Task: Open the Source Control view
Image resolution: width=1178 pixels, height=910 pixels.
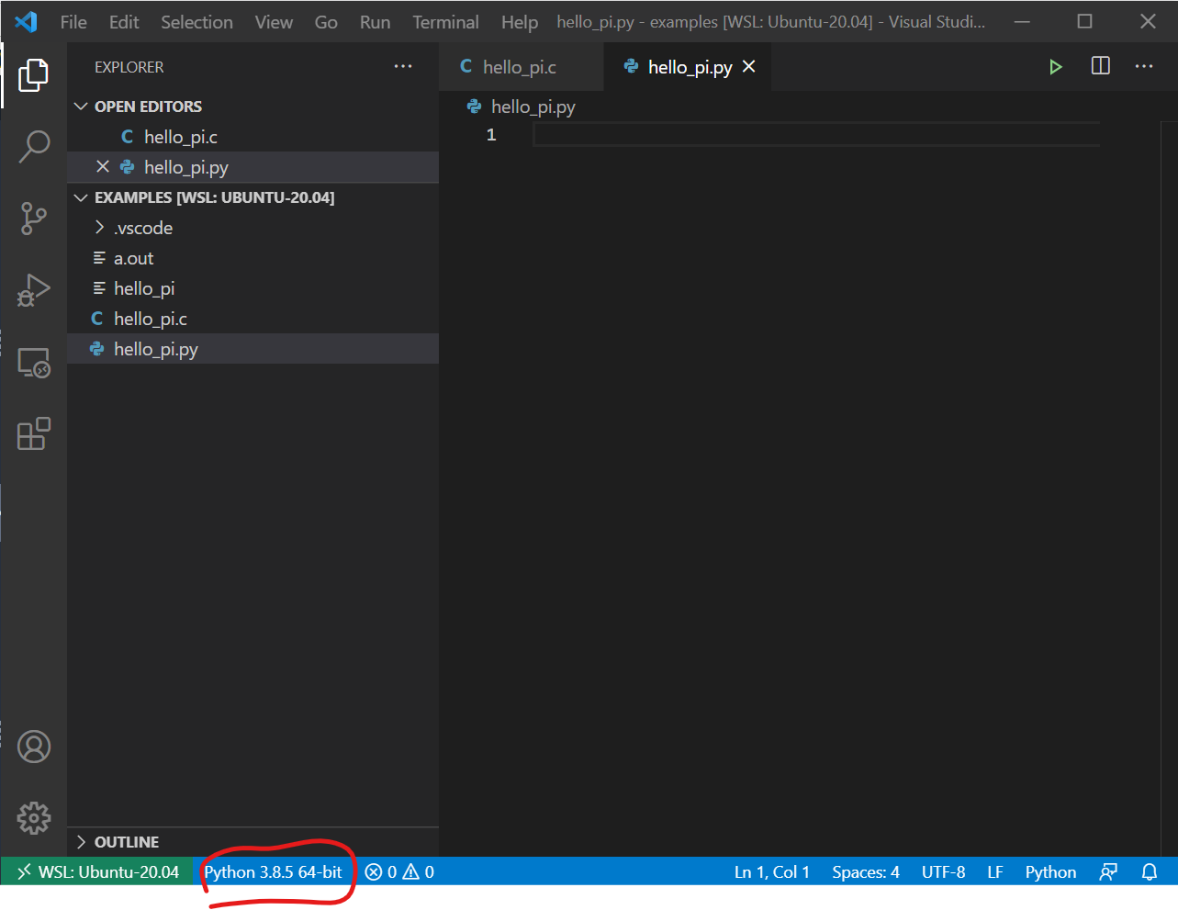Action: (33, 219)
